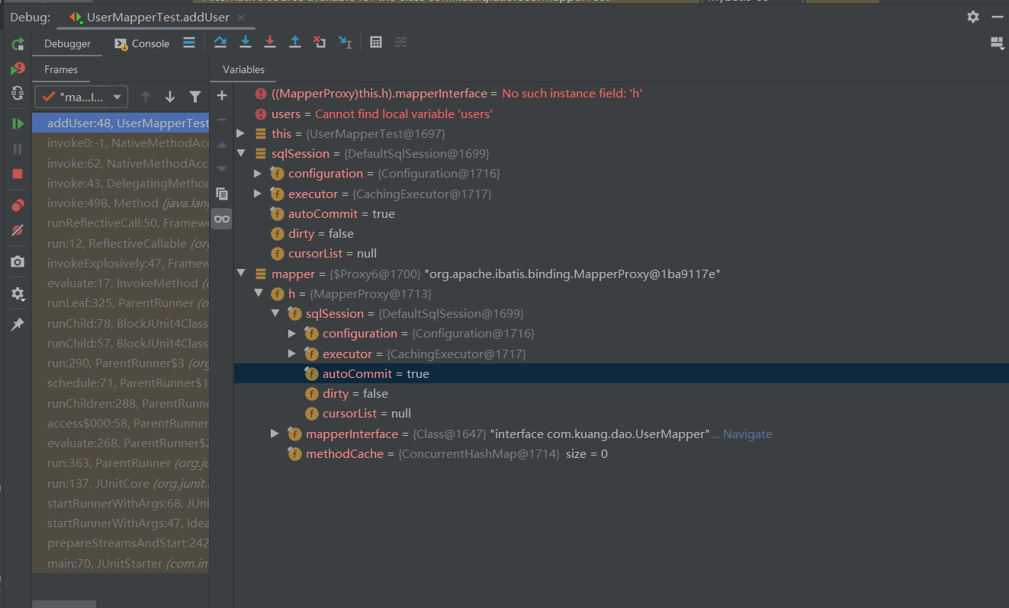Screen dimensions: 1009x608
Task: Toggle the Pin Tab icon
Action: (17, 325)
